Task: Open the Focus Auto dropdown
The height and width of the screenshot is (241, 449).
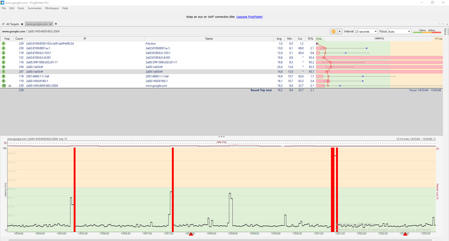Action: point(399,32)
